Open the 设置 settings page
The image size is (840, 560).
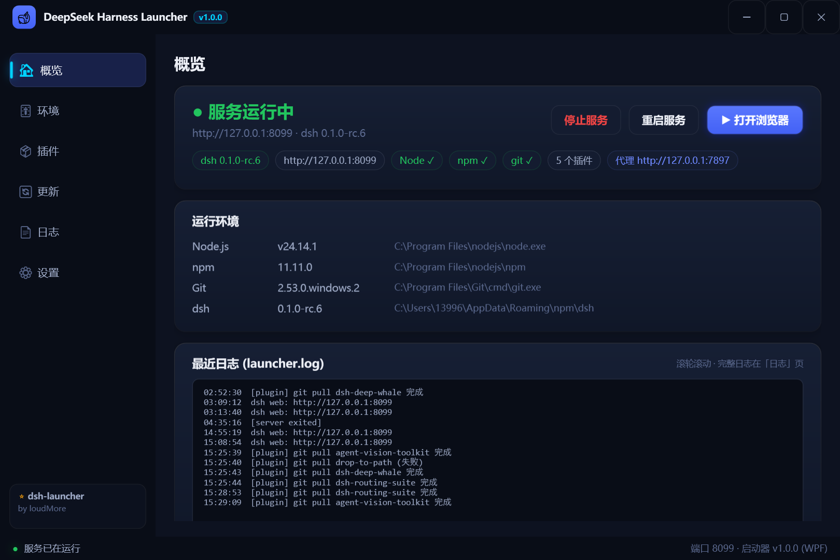pos(78,273)
